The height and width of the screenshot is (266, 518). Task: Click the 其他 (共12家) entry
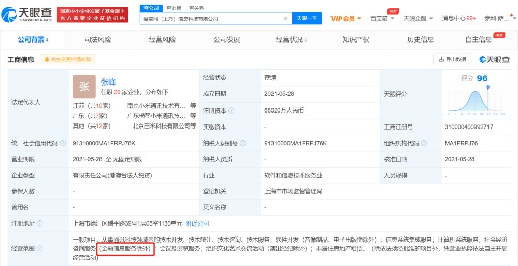[x=92, y=126]
